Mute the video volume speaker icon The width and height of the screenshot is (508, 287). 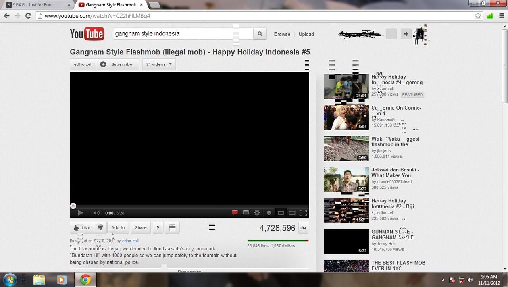[x=96, y=213]
